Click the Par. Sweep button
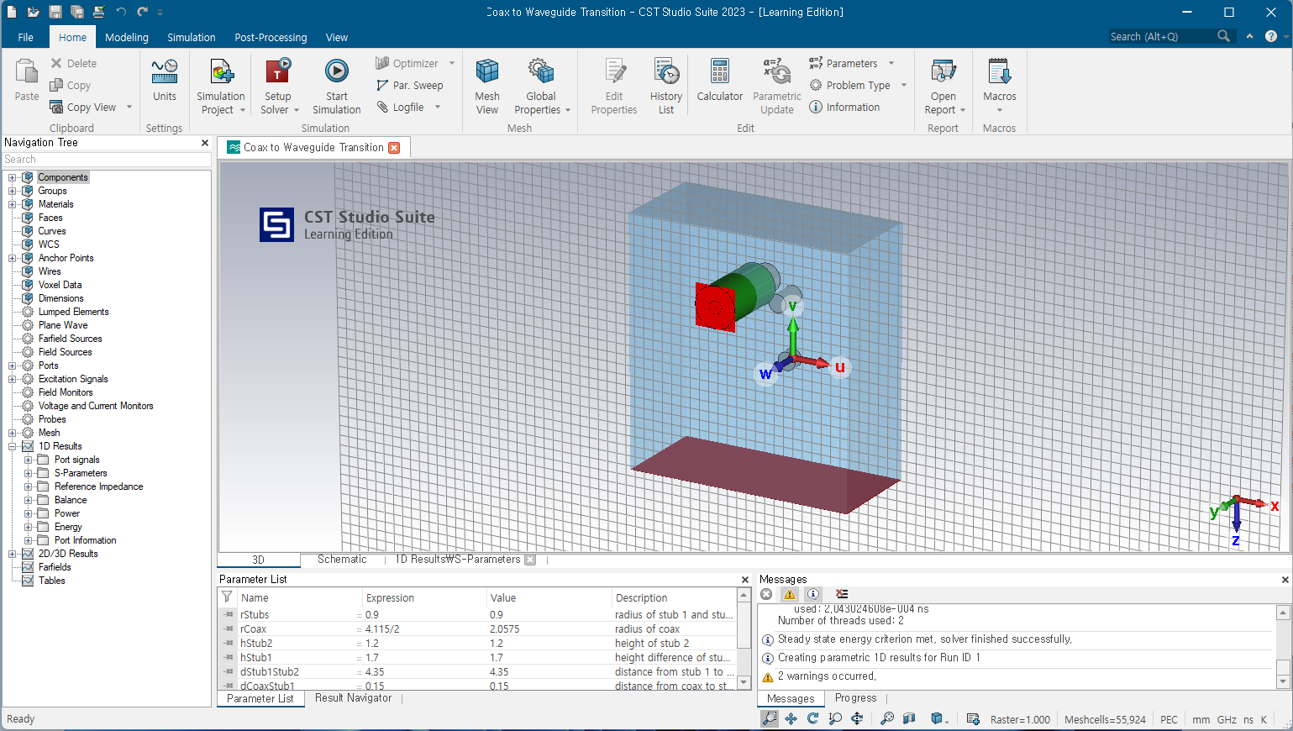The image size is (1293, 731). 410,86
